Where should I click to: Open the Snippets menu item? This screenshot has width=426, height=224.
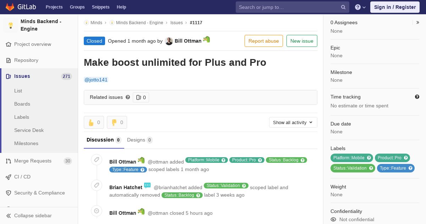[x=100, y=7]
